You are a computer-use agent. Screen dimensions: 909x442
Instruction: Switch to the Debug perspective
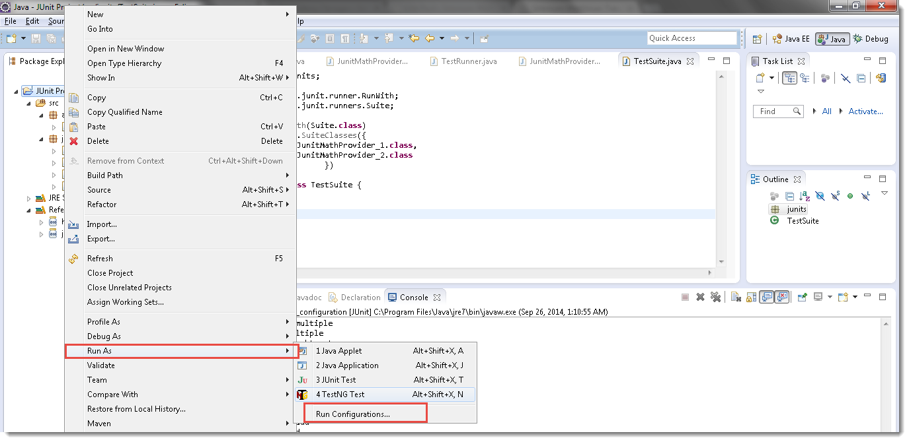click(871, 39)
